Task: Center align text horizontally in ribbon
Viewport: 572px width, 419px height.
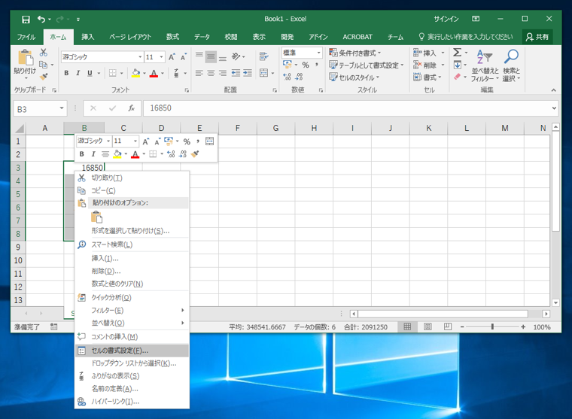Action: (211, 73)
